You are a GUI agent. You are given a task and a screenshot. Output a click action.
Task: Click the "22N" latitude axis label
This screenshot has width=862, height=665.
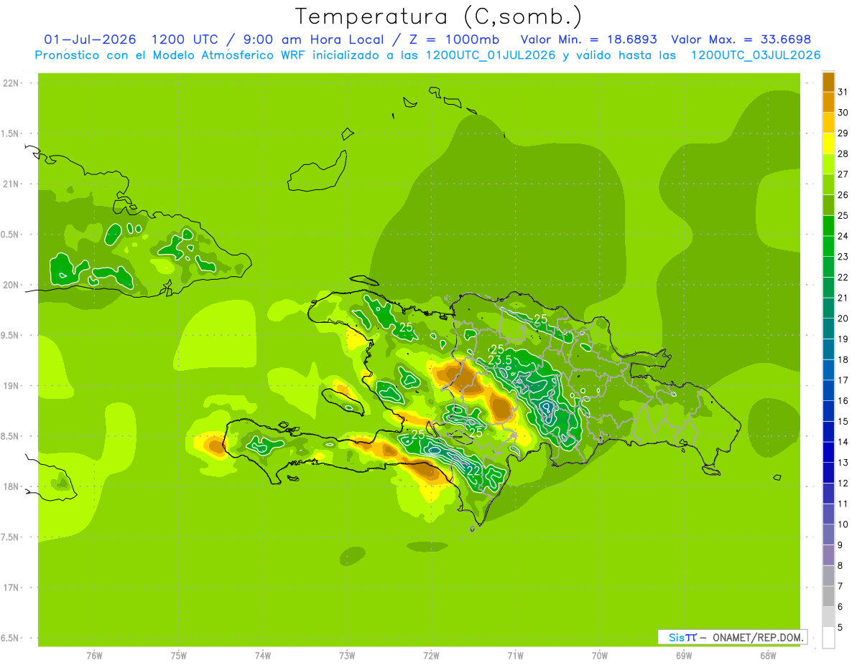(10, 83)
